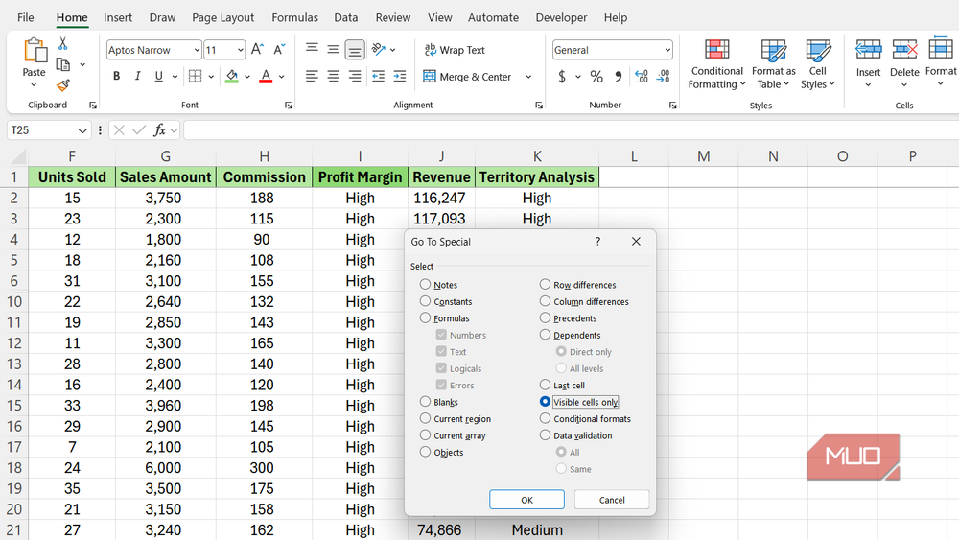The width and height of the screenshot is (959, 540).
Task: Select Row differences radio option
Action: pyautogui.click(x=545, y=284)
